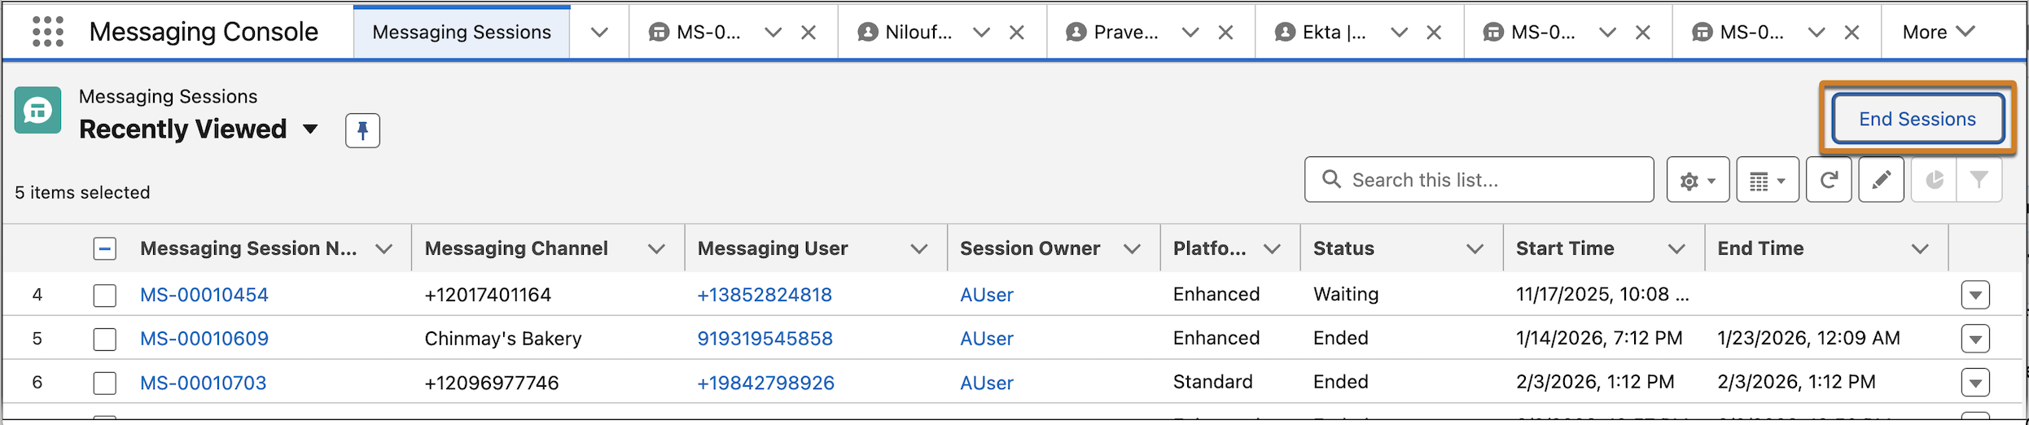
Task: Open AUser owner in MS-00010609 row
Action: coord(987,339)
